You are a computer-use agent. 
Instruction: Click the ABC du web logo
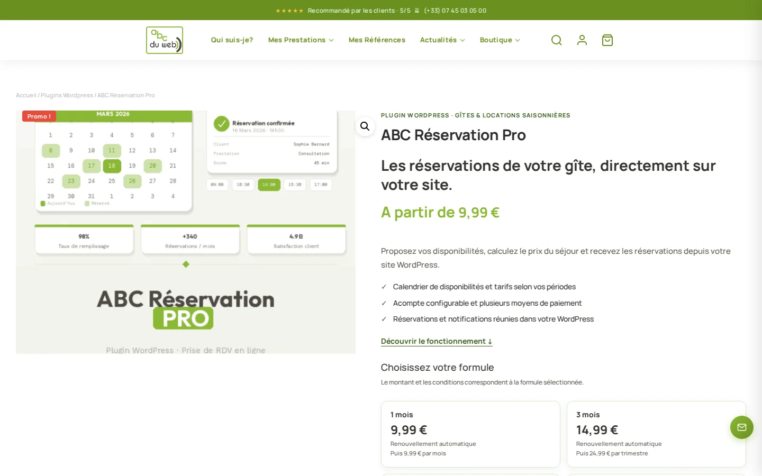tap(165, 40)
